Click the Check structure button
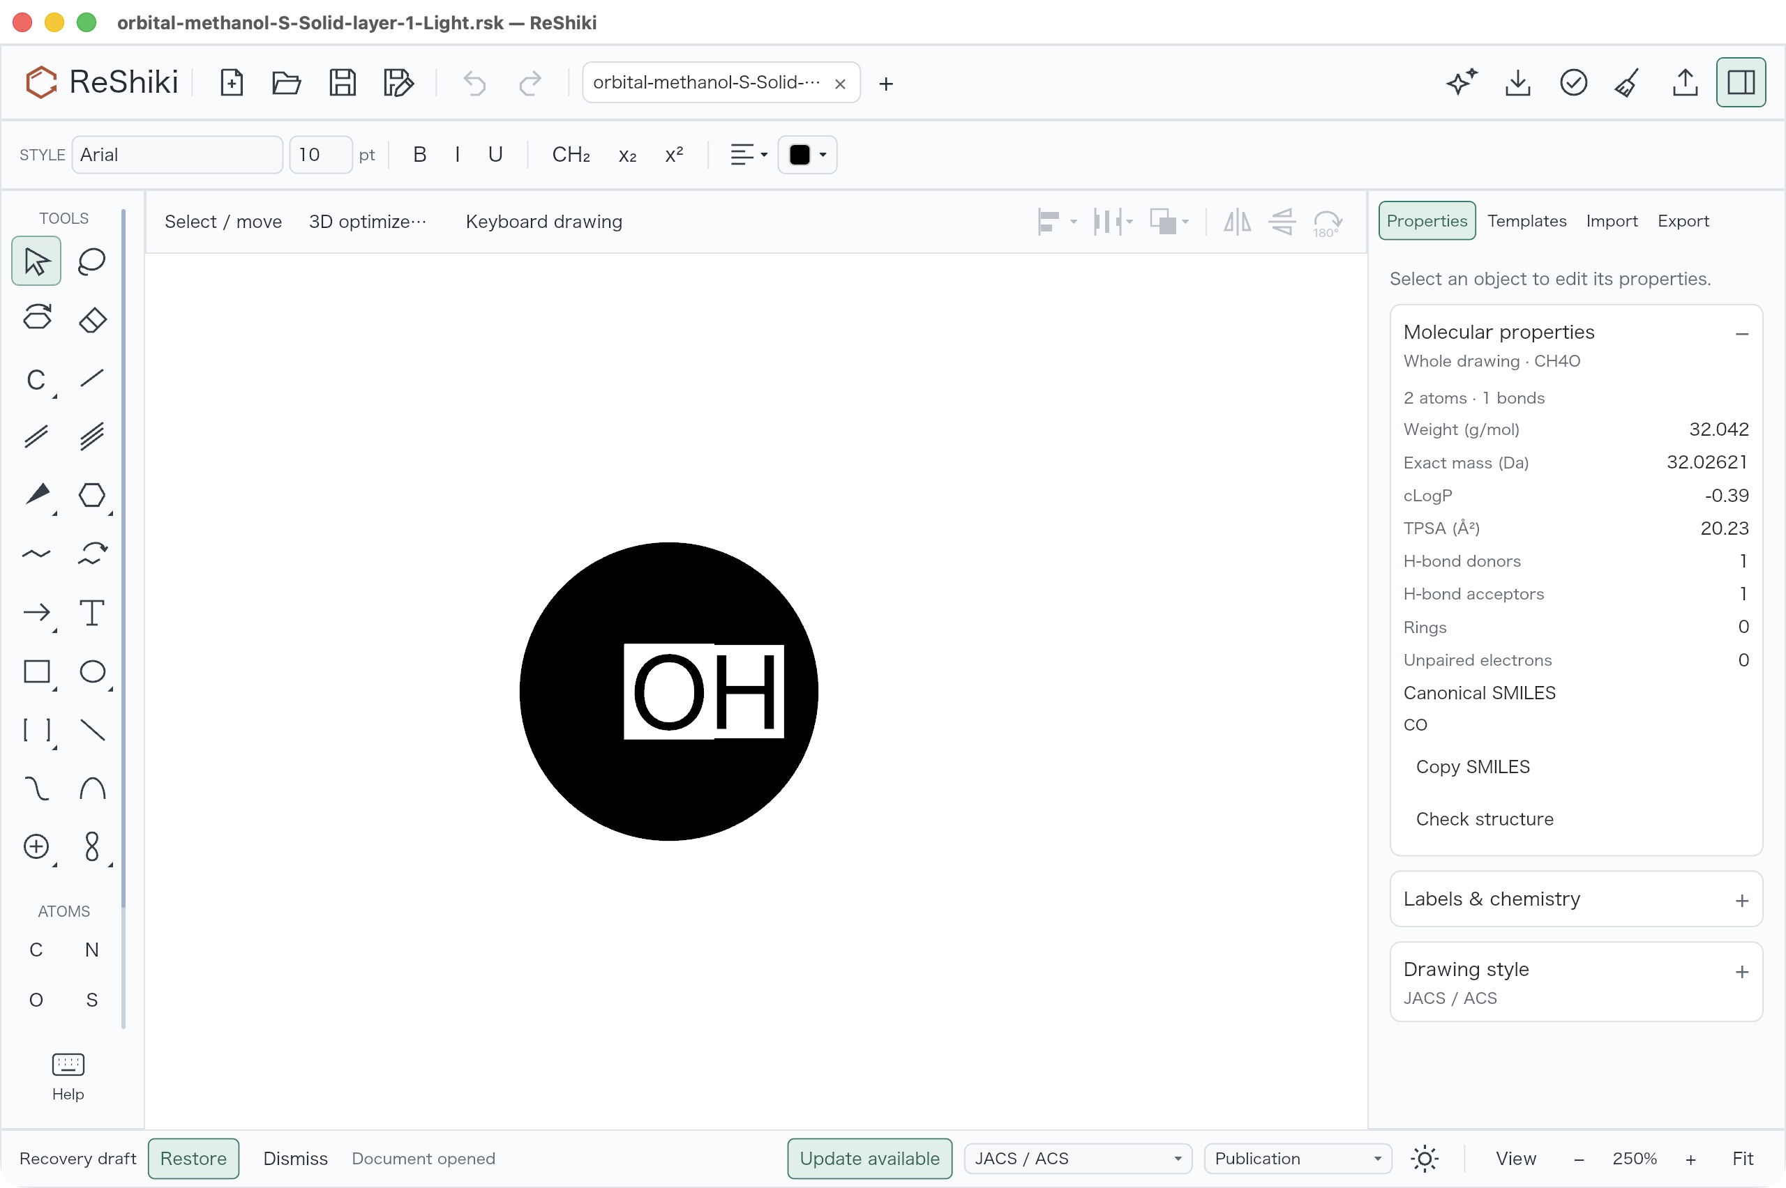Screen dimensions: 1786x1188 coord(1485,819)
